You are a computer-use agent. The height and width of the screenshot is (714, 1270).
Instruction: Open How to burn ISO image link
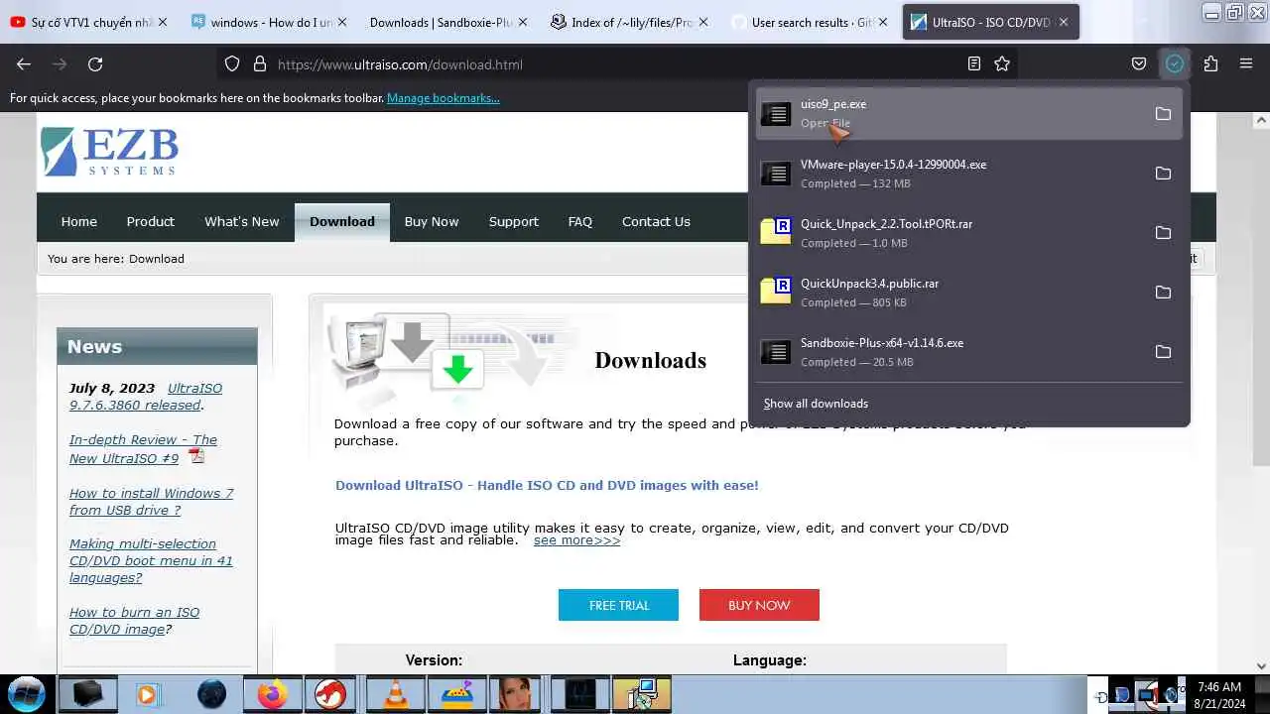pyautogui.click(x=134, y=621)
